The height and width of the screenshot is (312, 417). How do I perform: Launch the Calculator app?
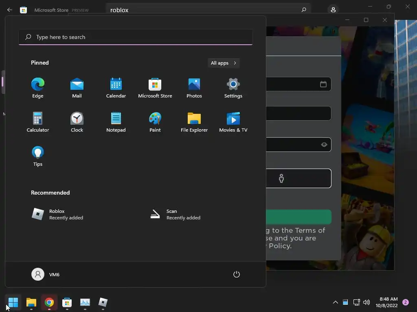[x=38, y=122]
